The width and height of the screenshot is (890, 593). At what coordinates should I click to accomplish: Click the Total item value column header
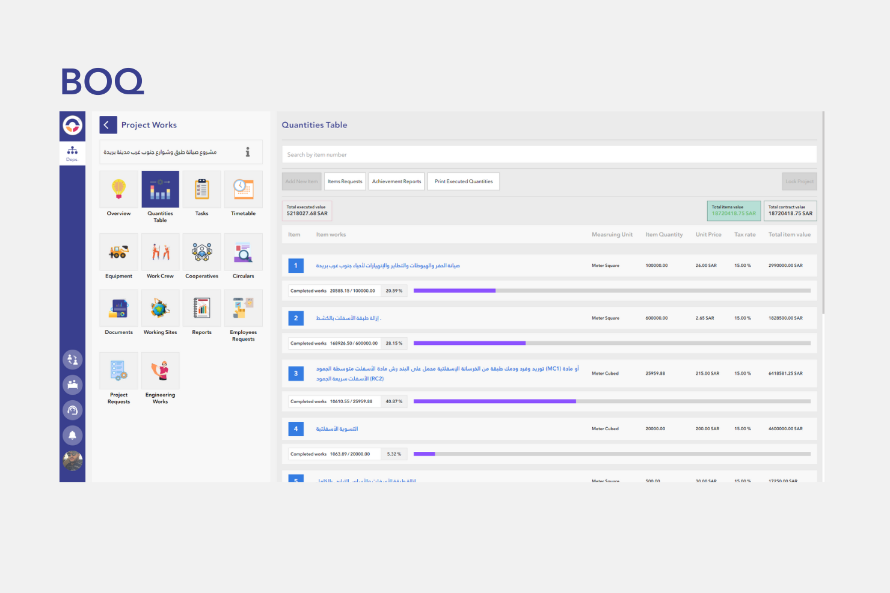point(790,235)
